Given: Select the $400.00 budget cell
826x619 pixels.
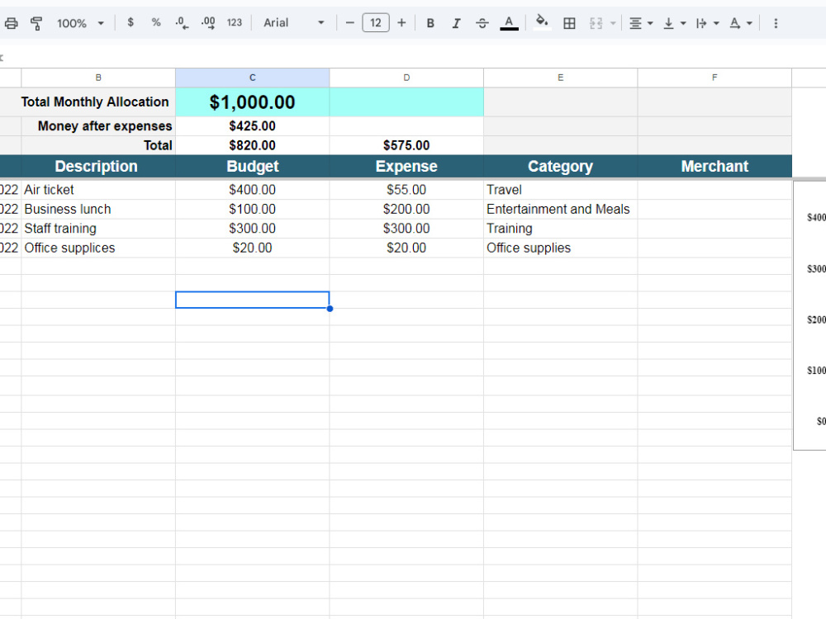Looking at the screenshot, I should click(252, 190).
